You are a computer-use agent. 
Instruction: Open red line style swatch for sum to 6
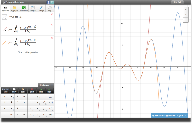coord(4,29)
